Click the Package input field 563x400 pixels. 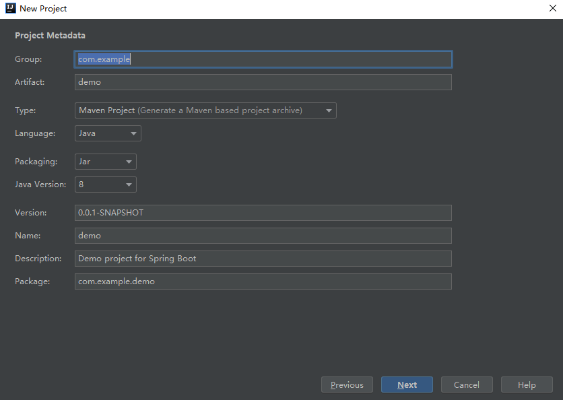pos(263,281)
